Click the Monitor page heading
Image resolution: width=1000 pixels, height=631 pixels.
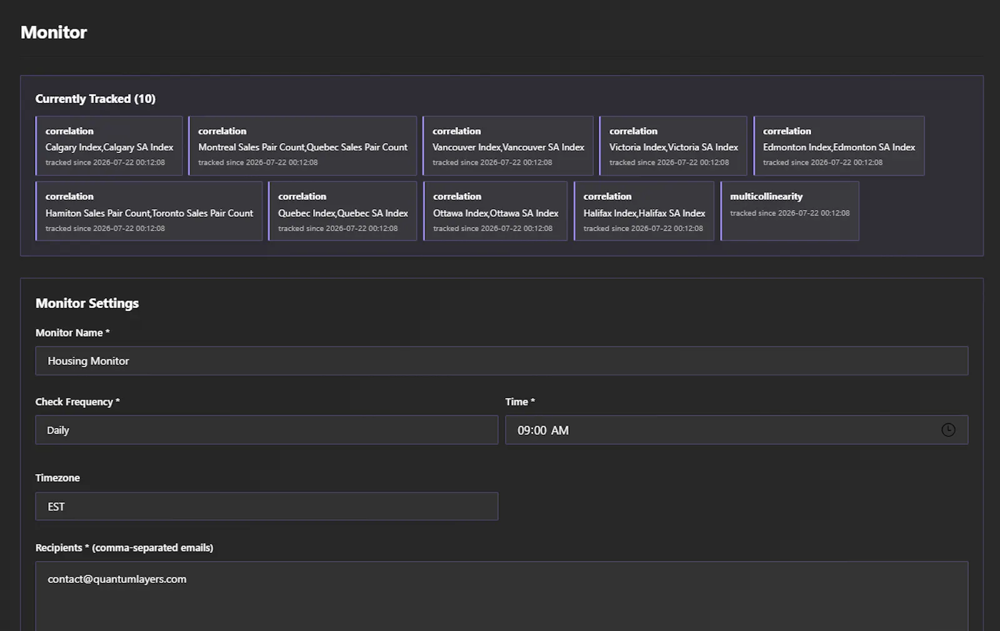(54, 32)
